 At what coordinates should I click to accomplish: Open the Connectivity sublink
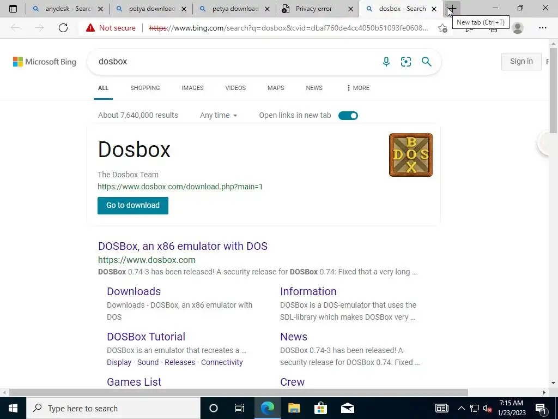coord(222,362)
